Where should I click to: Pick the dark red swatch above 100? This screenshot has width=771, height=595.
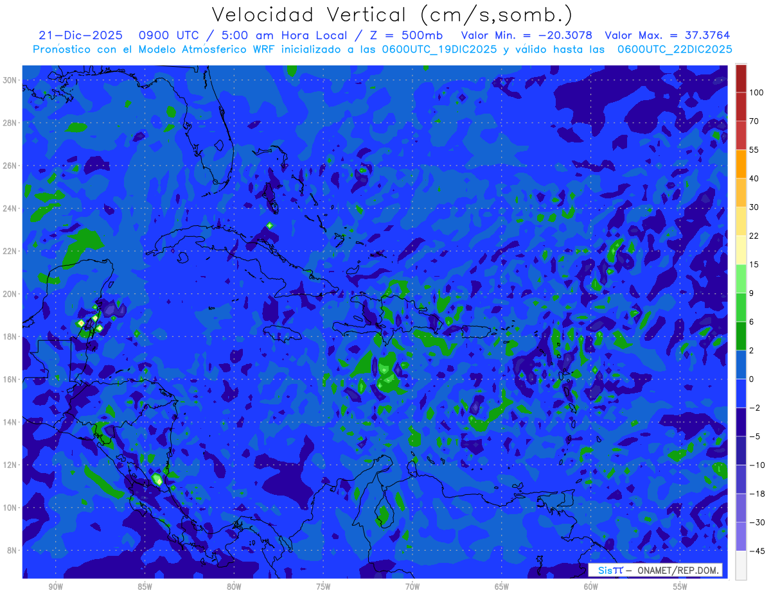click(x=741, y=78)
